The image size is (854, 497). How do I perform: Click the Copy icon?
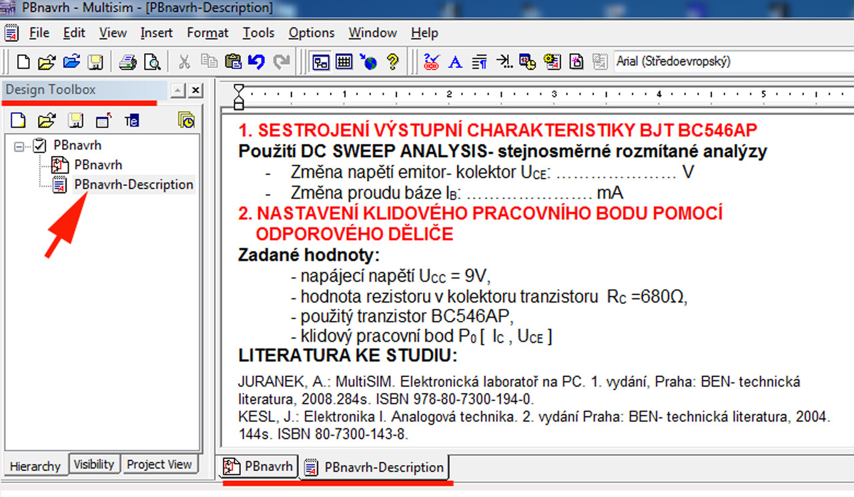click(x=209, y=62)
